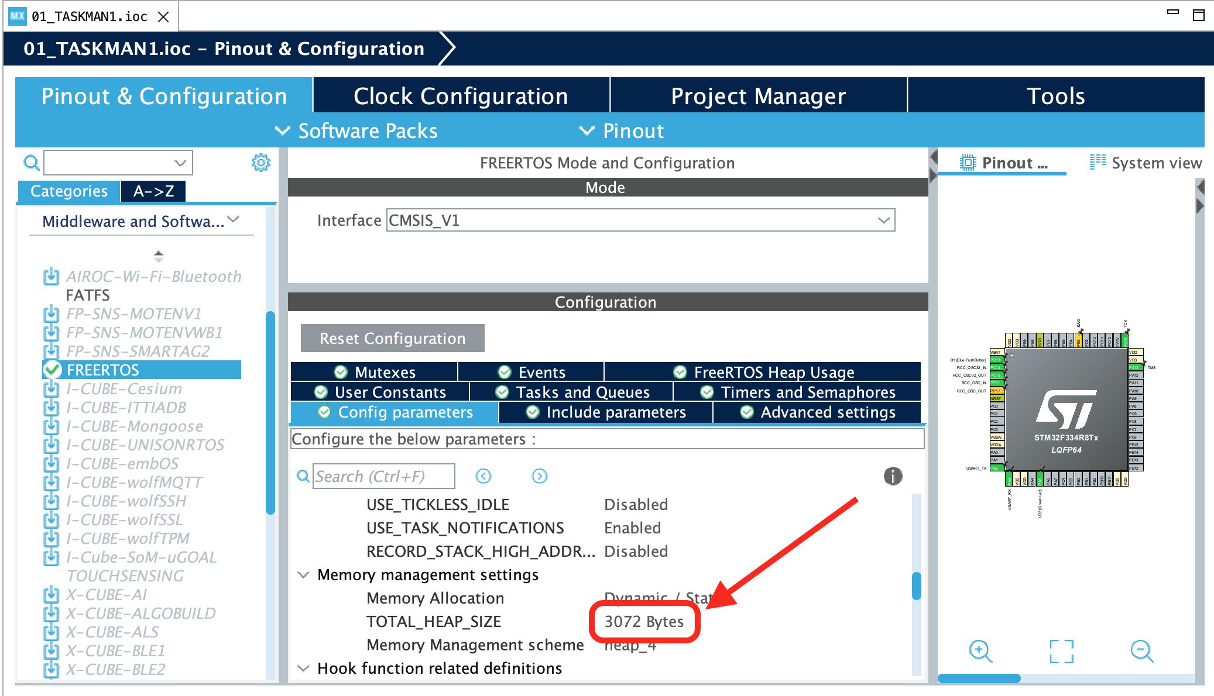Click the parameter list vertical scrollbar thumb
The height and width of the screenshot is (696, 1214).
916,586
